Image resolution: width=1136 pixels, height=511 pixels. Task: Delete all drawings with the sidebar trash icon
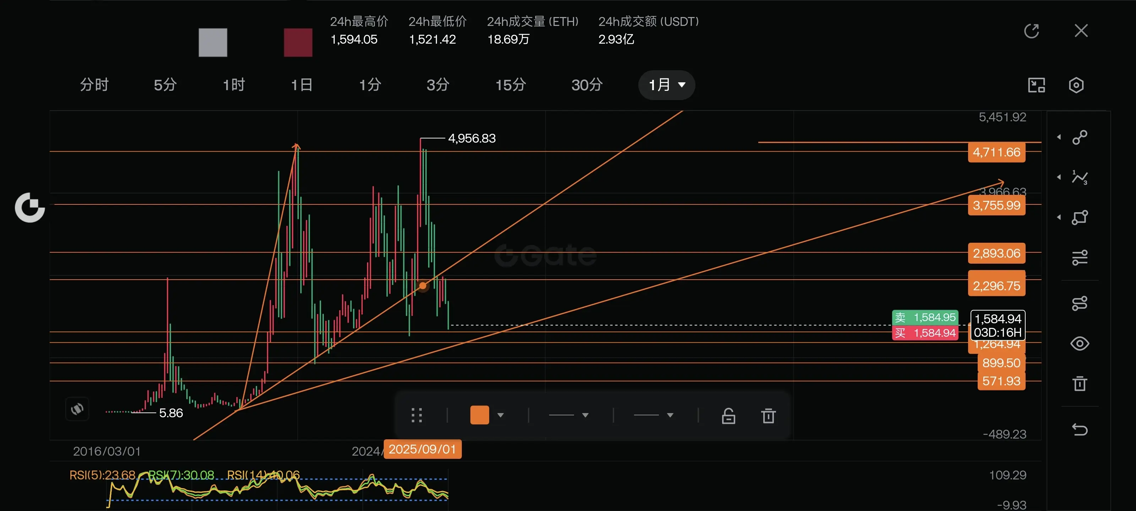(x=1080, y=383)
